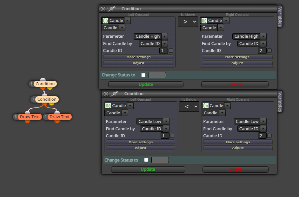Screen dimensions: 299x197
Task: Tick checkbox next to Candle High, upper Right Operand
Action: (x=269, y=36)
